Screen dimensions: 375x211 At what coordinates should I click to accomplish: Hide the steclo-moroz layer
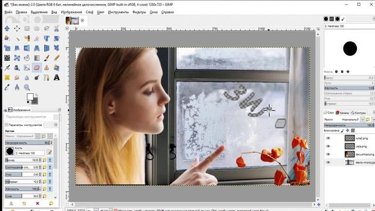pos(328,162)
